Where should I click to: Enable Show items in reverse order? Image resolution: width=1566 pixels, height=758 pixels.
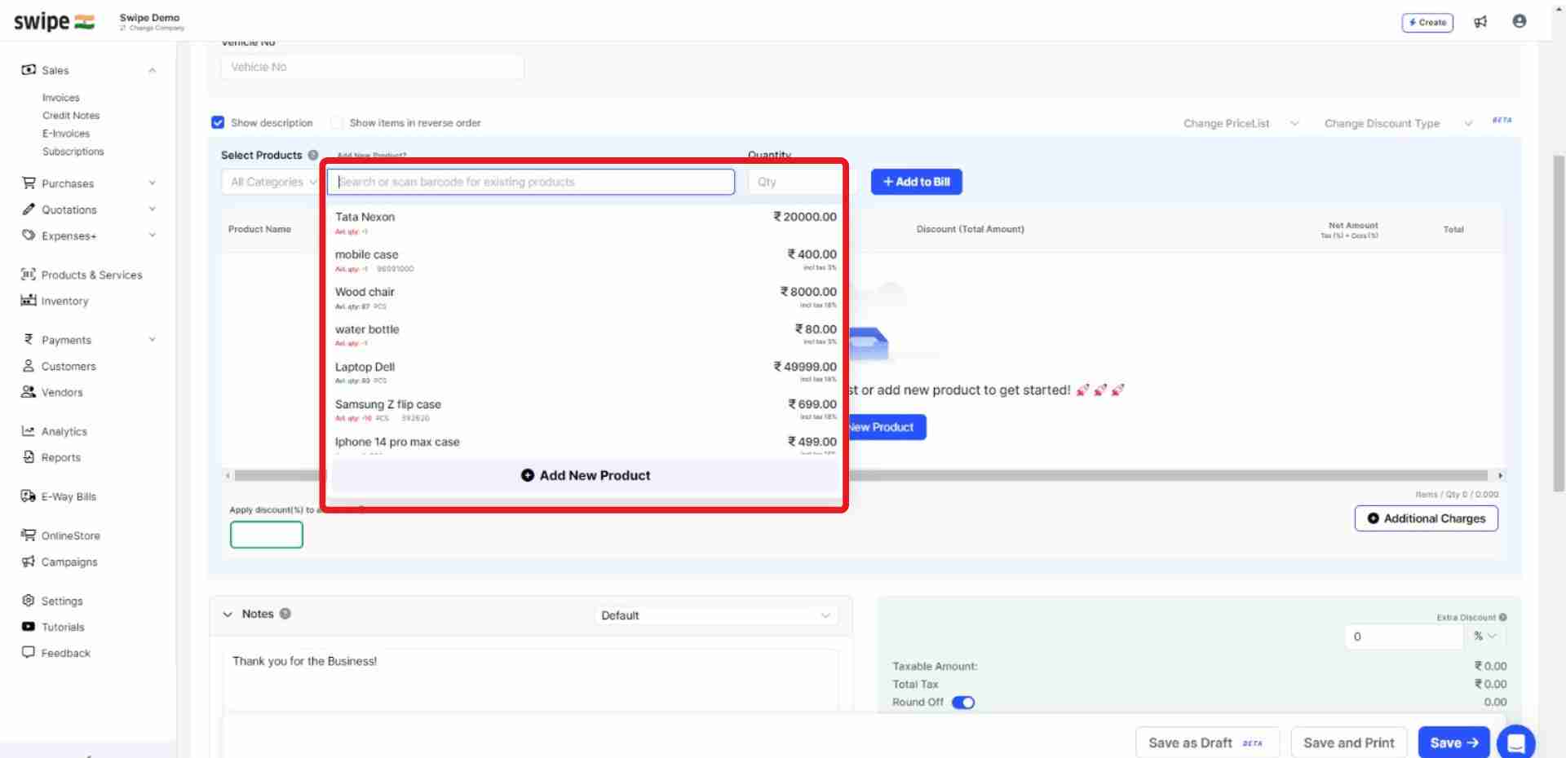click(337, 122)
